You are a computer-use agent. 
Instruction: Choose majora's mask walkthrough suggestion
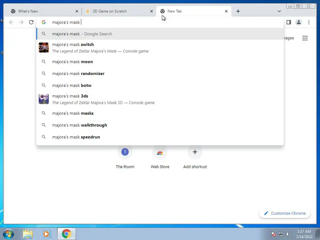[160, 125]
